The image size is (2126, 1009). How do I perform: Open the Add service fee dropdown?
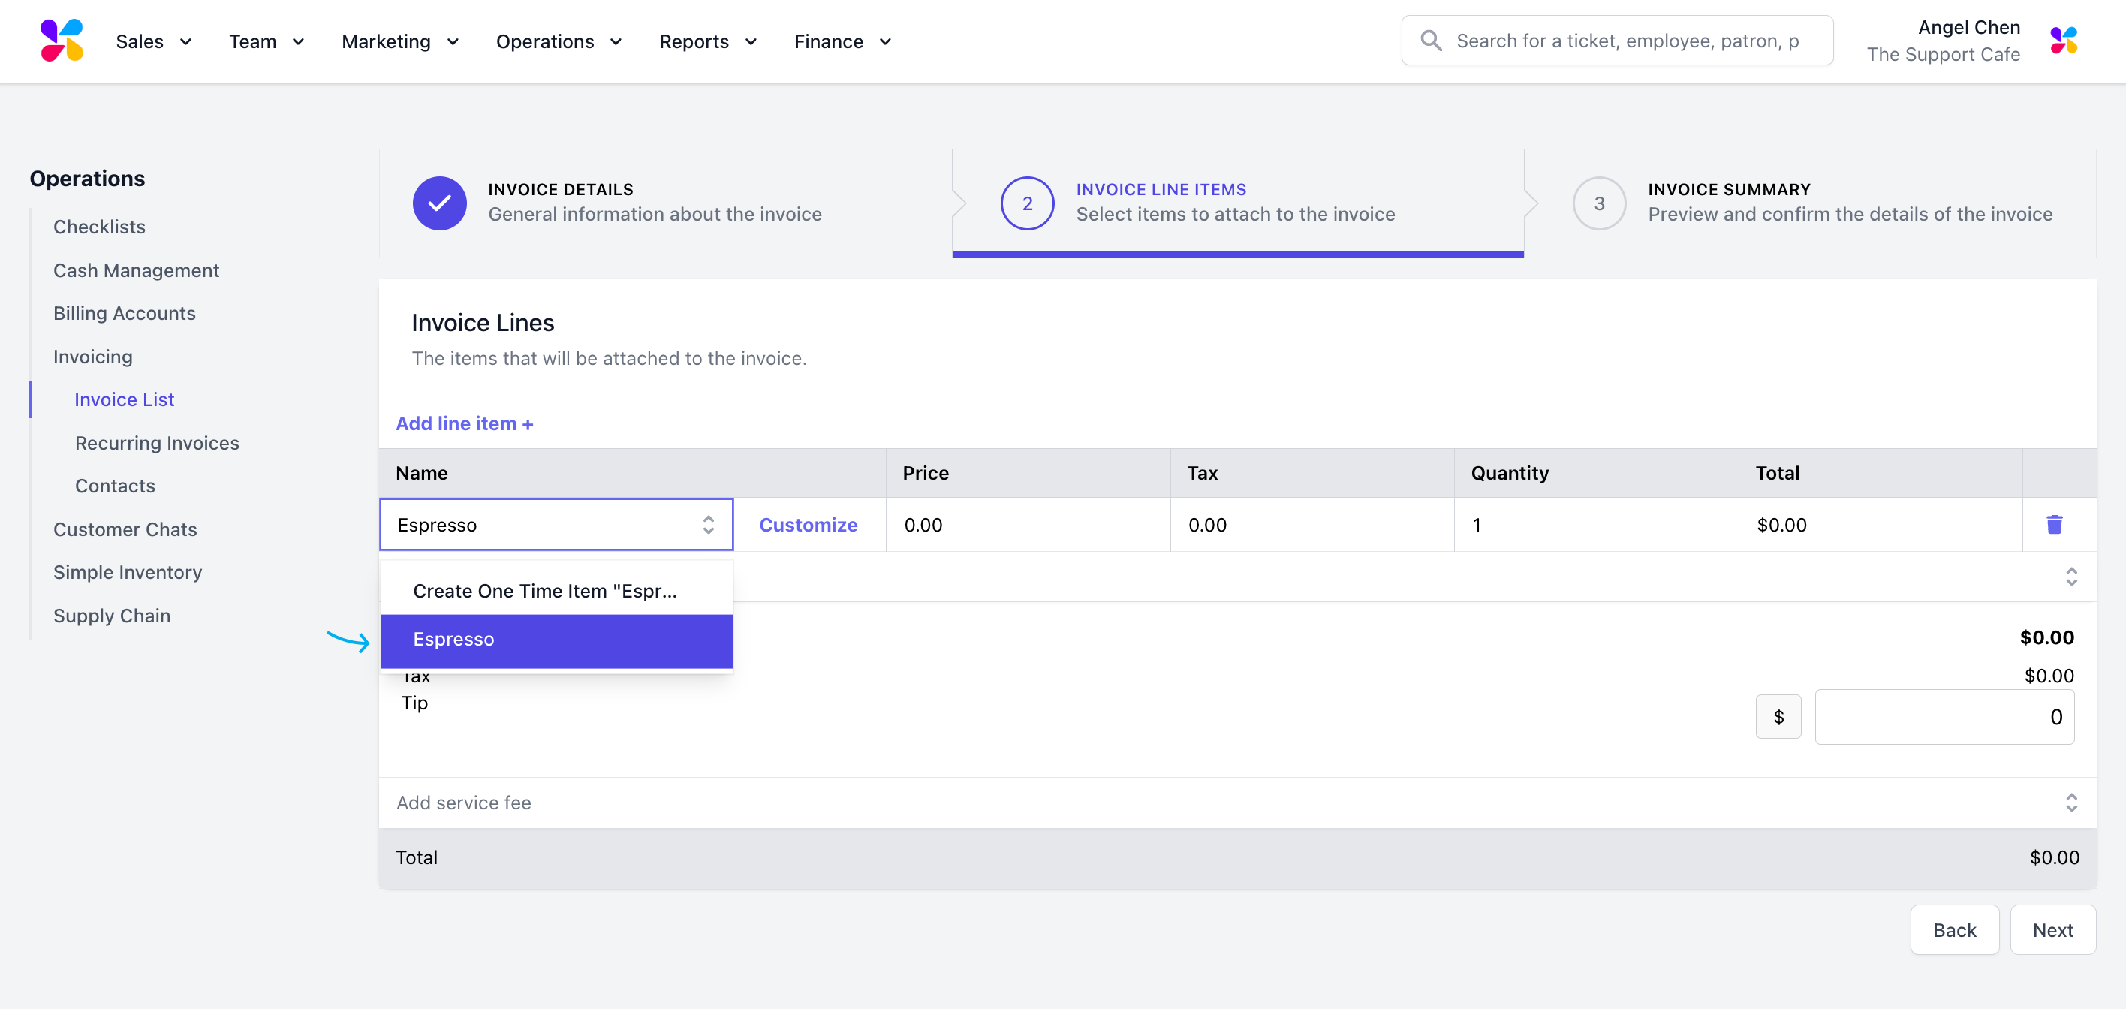tap(1237, 802)
